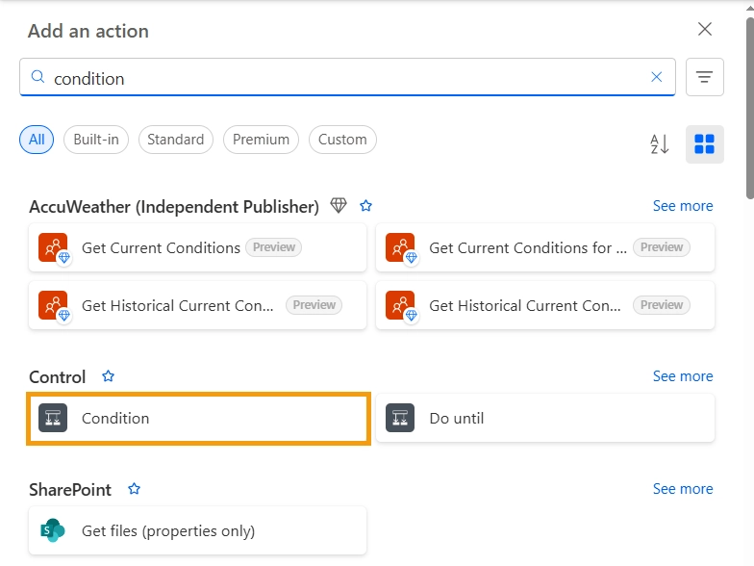754x566 pixels.
Task: Filter by Standard connectors
Action: [176, 140]
